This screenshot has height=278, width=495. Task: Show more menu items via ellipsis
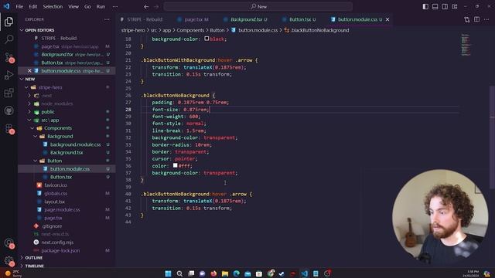tap(115, 6)
